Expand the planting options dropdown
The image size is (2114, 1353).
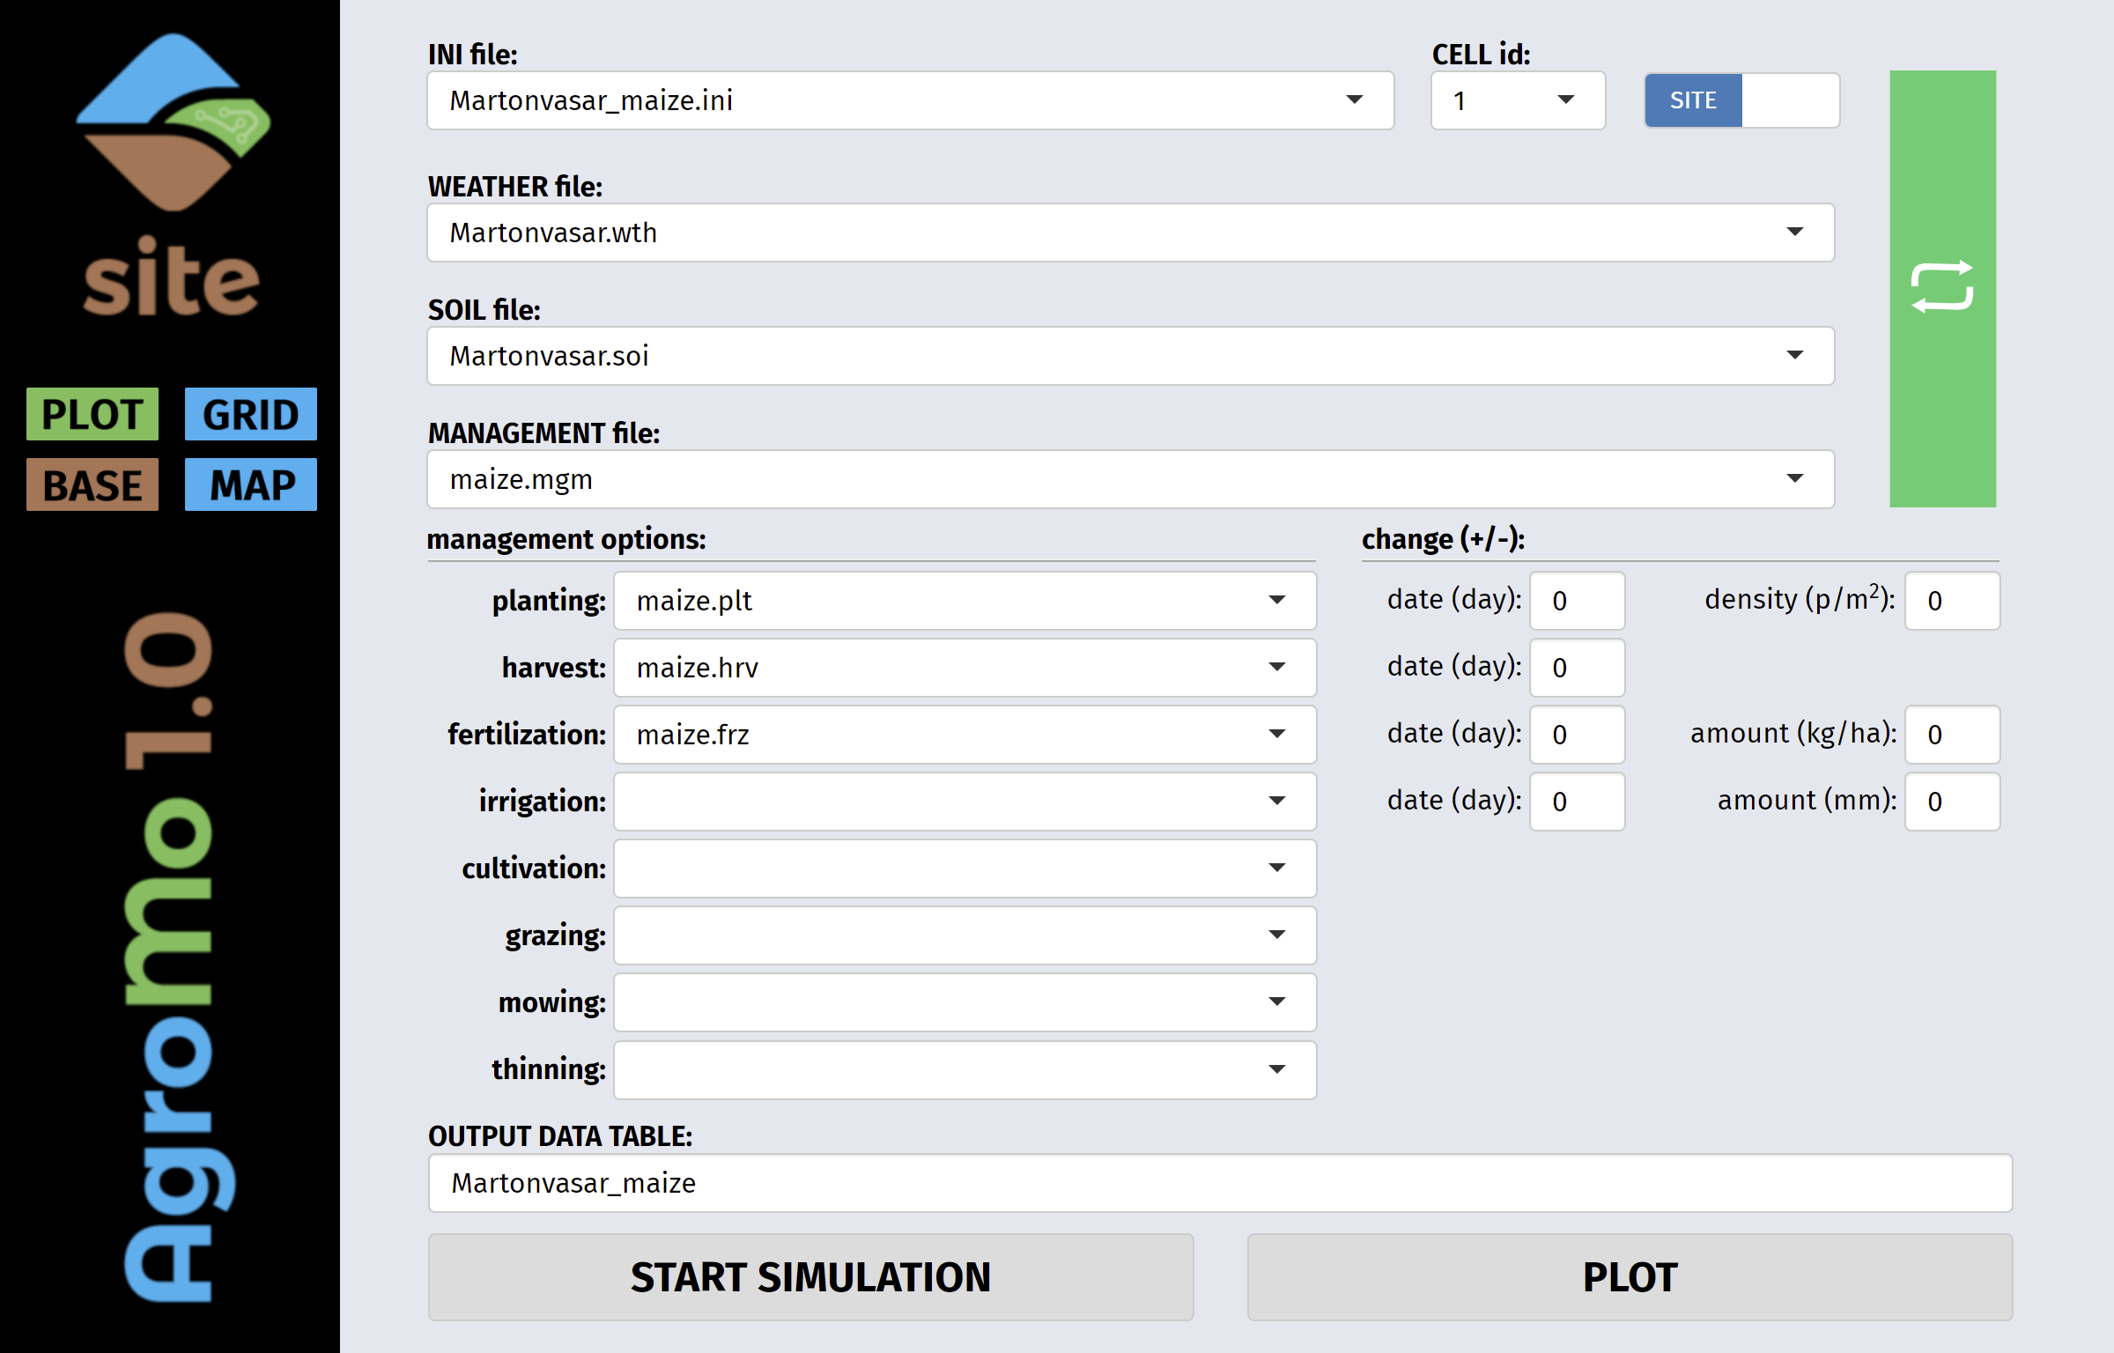click(x=965, y=601)
